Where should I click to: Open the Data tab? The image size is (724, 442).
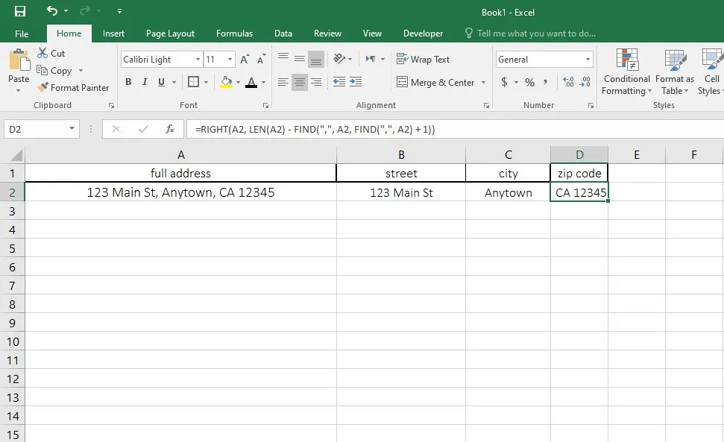click(283, 34)
